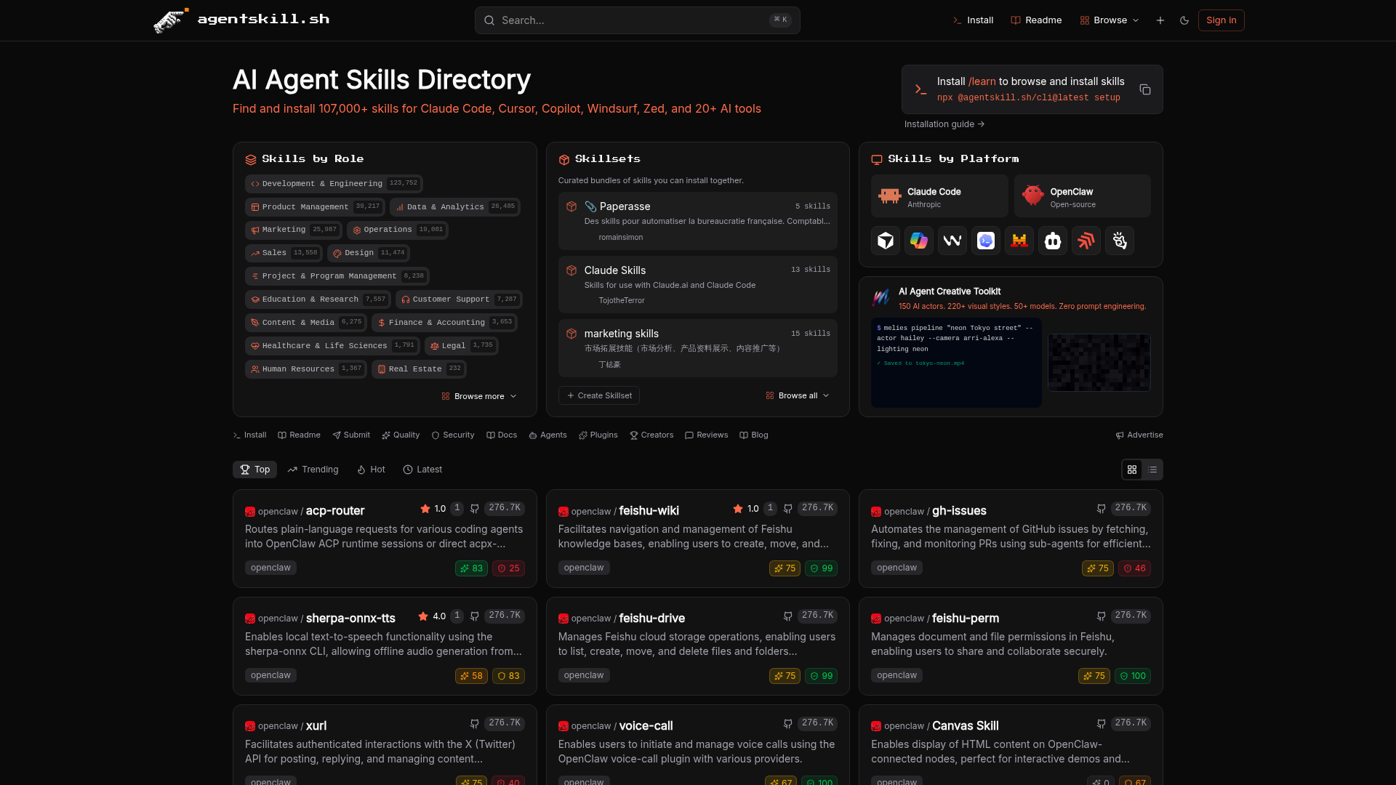Open Readme in the top navigation
Viewport: 1396px width, 785px height.
click(1036, 20)
